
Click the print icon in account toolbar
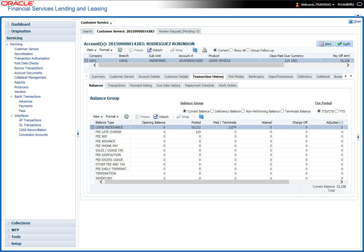pyautogui.click(x=204, y=50)
